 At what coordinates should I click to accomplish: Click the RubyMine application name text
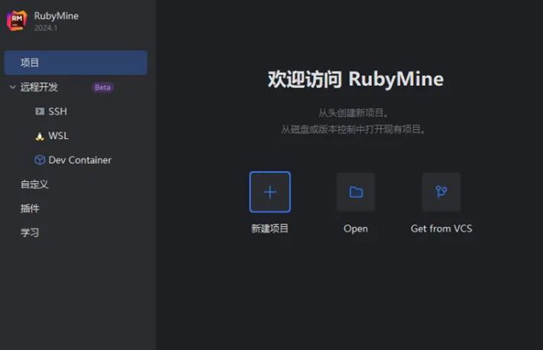coord(56,16)
